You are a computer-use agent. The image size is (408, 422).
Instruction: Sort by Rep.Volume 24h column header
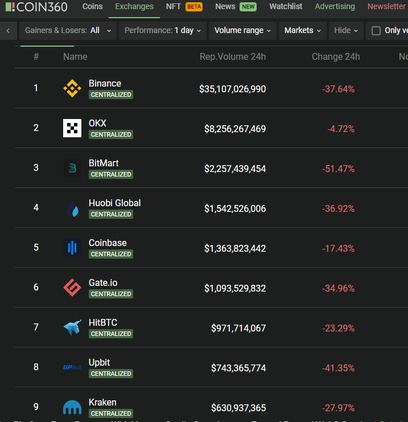[232, 57]
